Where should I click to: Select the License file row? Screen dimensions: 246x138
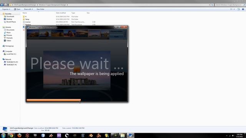point(59,22)
